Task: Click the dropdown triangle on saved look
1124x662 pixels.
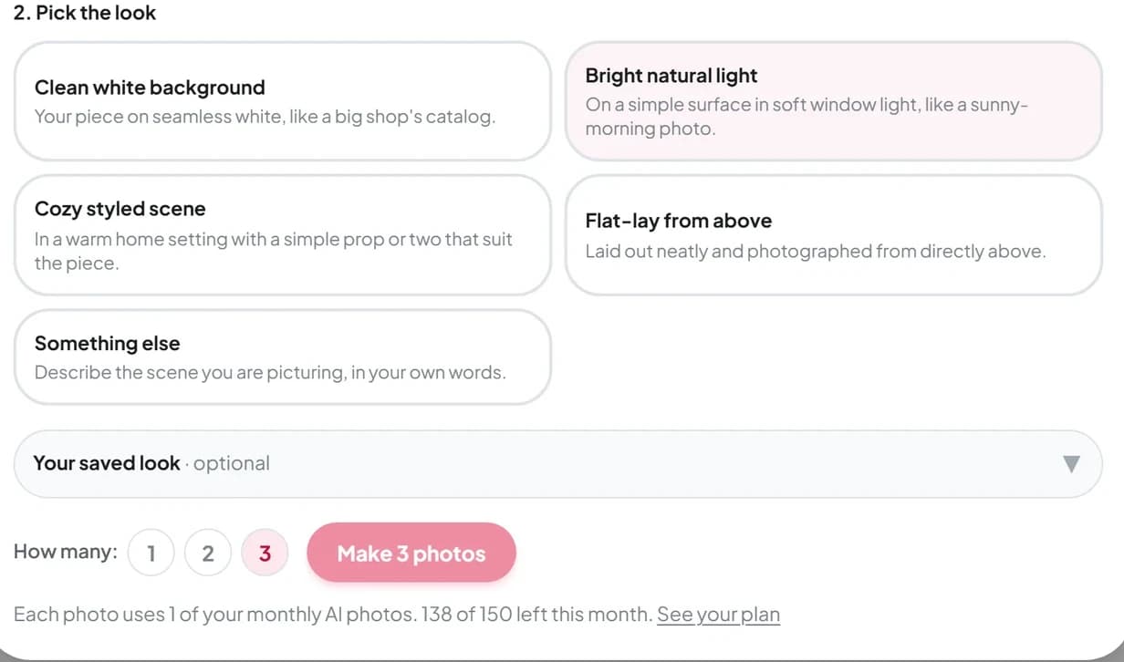Action: (1071, 464)
